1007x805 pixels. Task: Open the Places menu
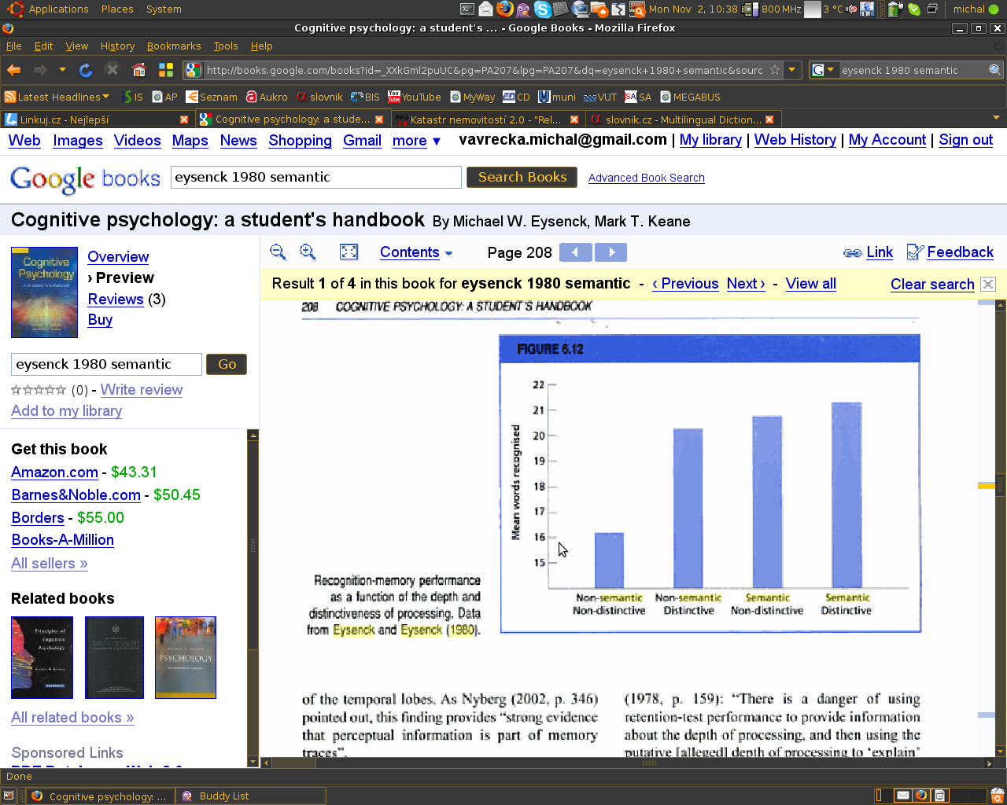(x=117, y=9)
